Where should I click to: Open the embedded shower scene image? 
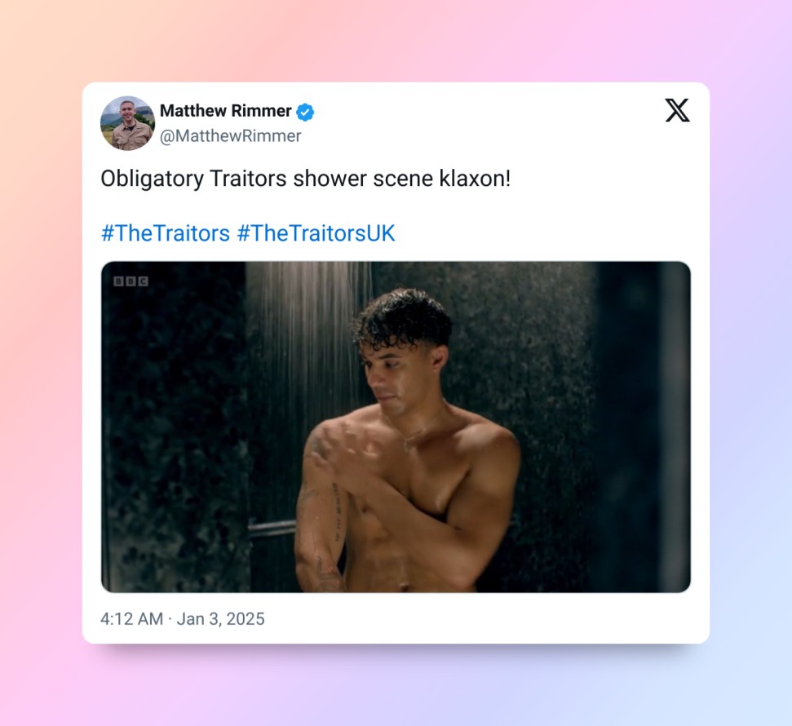click(396, 427)
